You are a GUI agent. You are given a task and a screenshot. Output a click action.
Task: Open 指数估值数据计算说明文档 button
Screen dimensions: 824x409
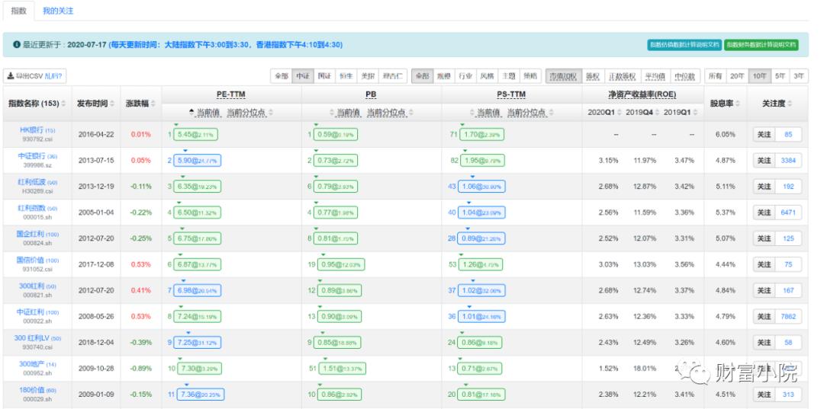[684, 45]
